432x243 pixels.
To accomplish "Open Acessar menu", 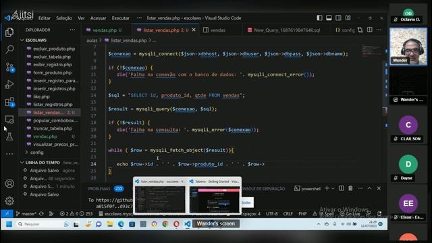I will [x=98, y=18].
